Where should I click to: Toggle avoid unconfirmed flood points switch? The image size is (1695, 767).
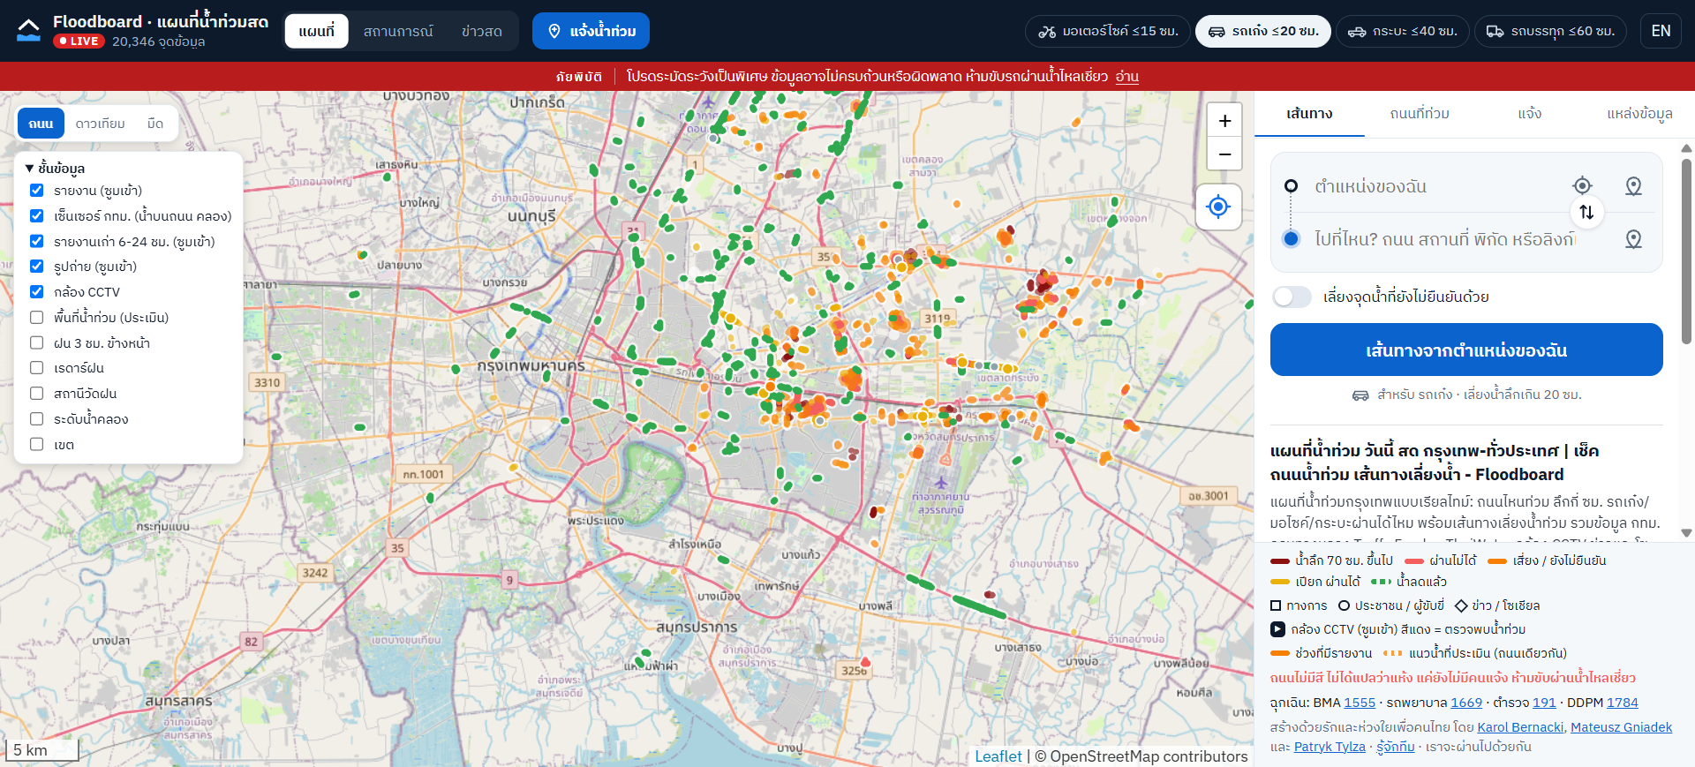point(1292,297)
